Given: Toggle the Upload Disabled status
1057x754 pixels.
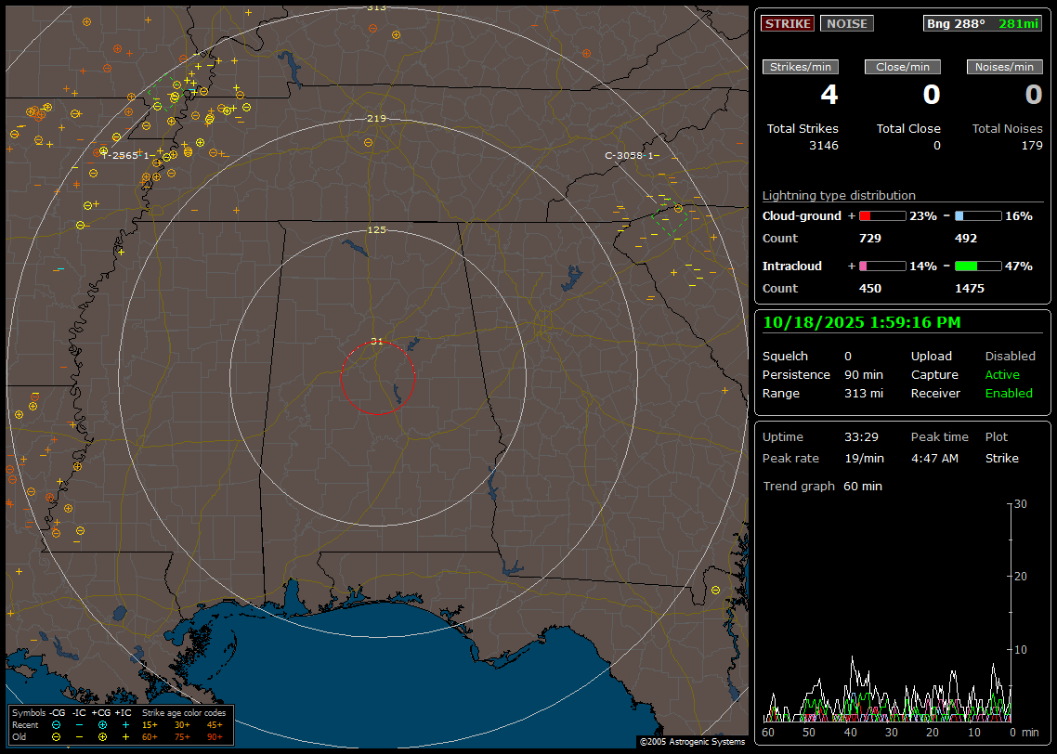Looking at the screenshot, I should click(1010, 356).
